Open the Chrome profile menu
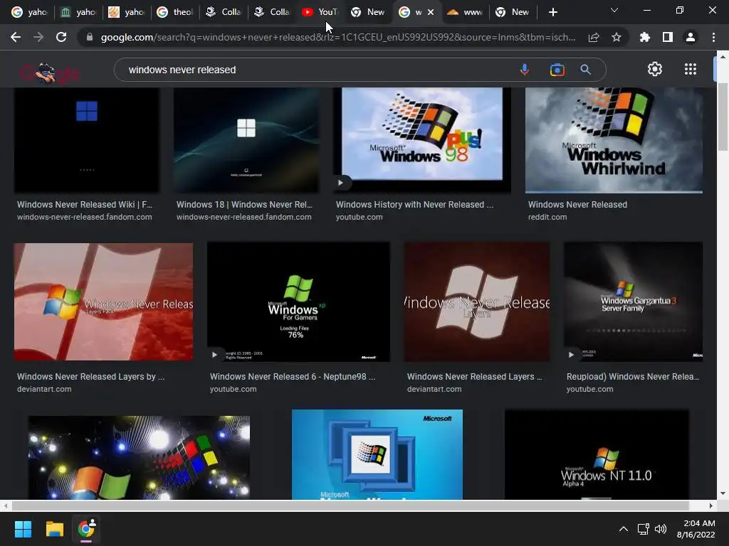The height and width of the screenshot is (546, 729). coord(691,37)
